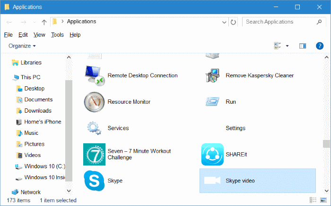The image size is (331, 206).
Task: Open the Edit menu
Action: tap(23, 35)
